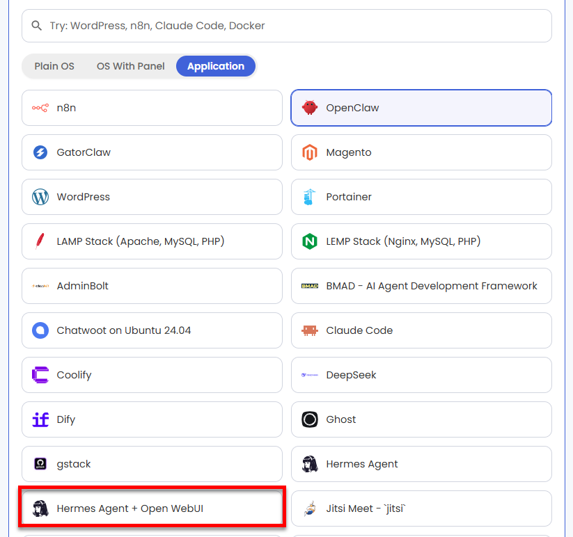This screenshot has width=573, height=537.
Task: Select the n8n application card
Action: tap(152, 108)
